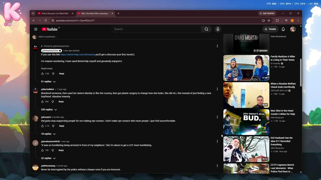Open @MartialMind's profile picture
Image resolution: width=321 pixels, height=180 pixels.
35,90
